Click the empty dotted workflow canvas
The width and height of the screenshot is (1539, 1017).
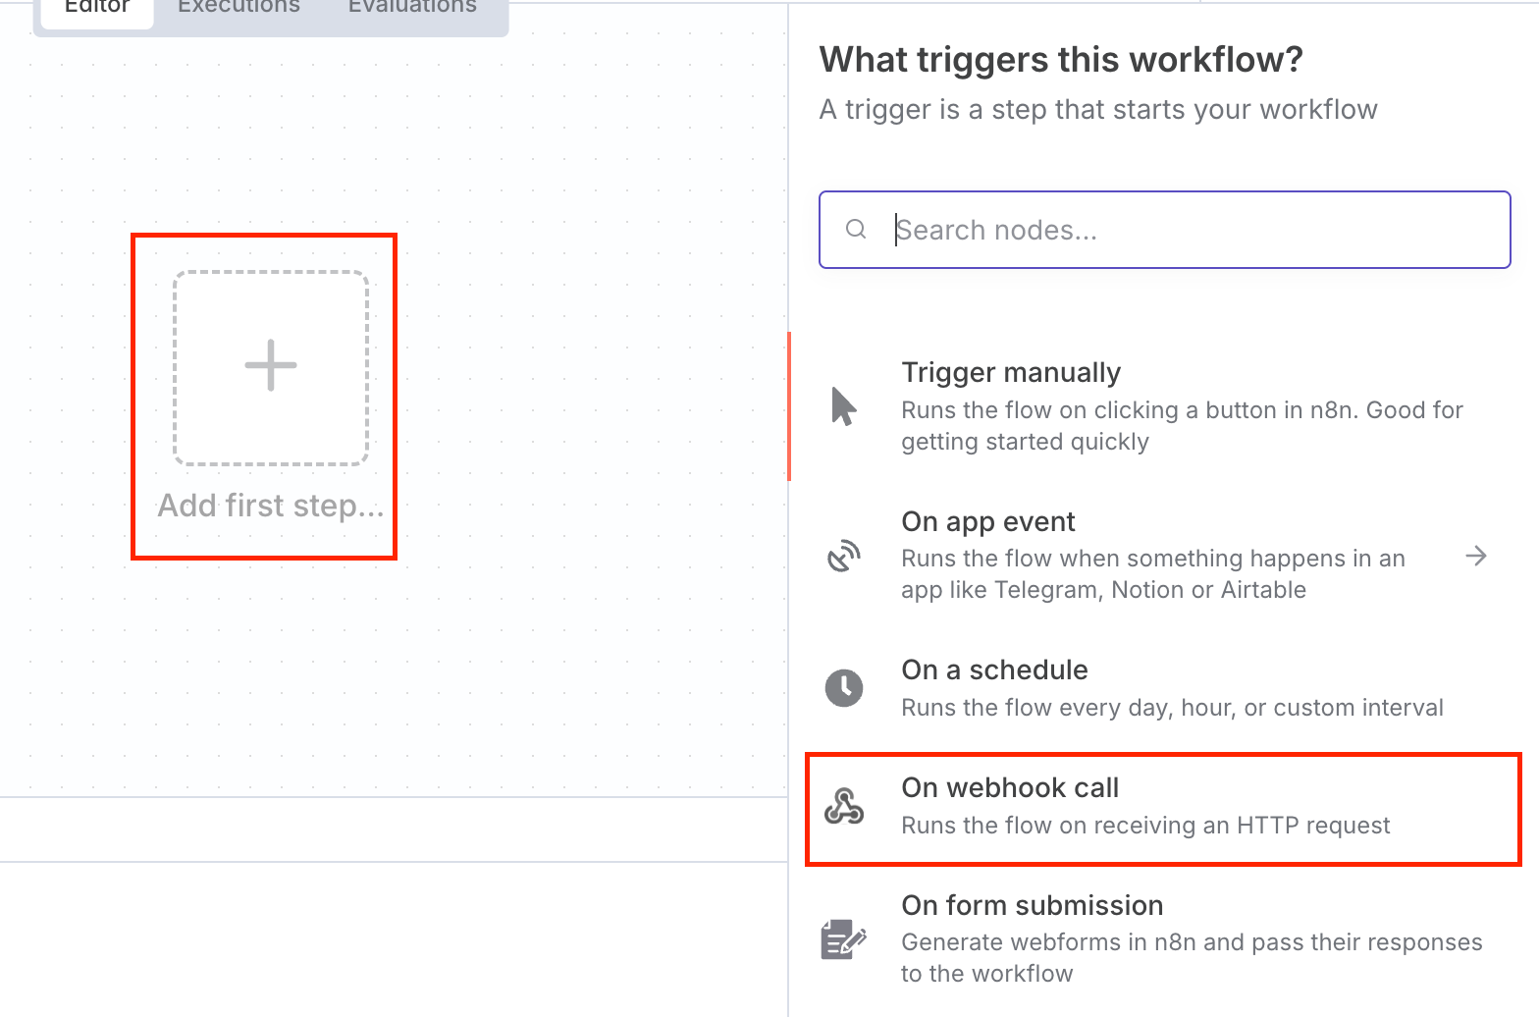[589, 393]
